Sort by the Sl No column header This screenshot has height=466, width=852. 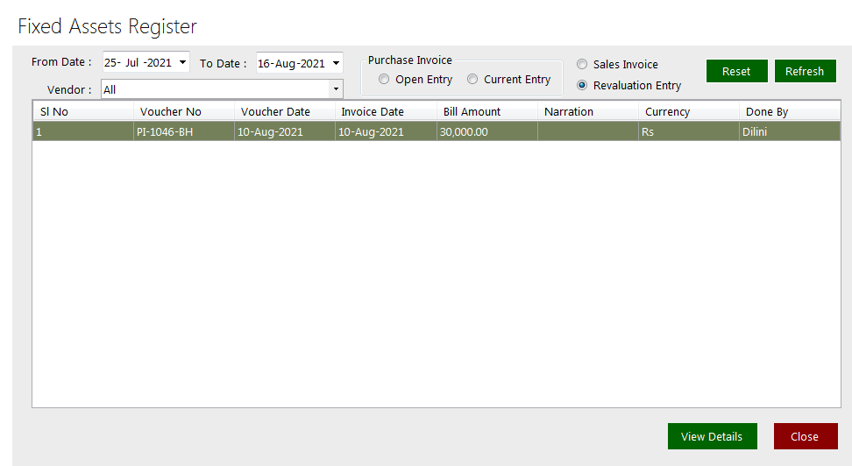83,112
